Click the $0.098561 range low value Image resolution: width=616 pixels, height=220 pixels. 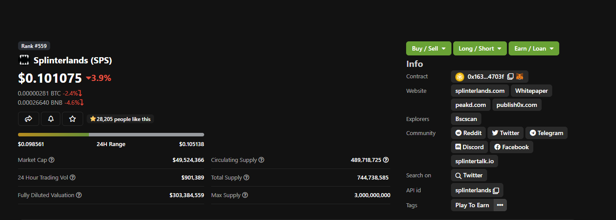point(31,144)
